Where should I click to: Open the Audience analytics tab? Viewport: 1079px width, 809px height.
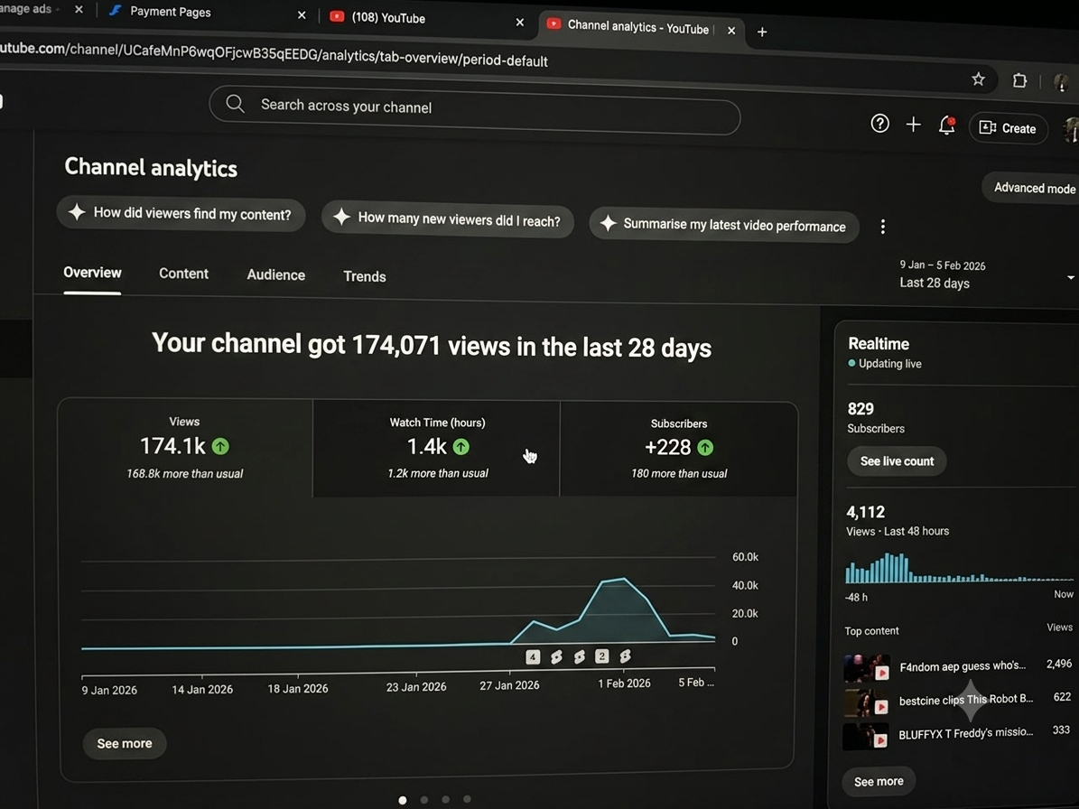click(276, 274)
